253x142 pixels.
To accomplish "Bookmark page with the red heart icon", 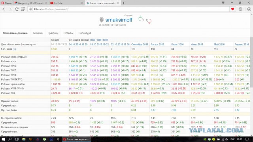I will [232, 9].
